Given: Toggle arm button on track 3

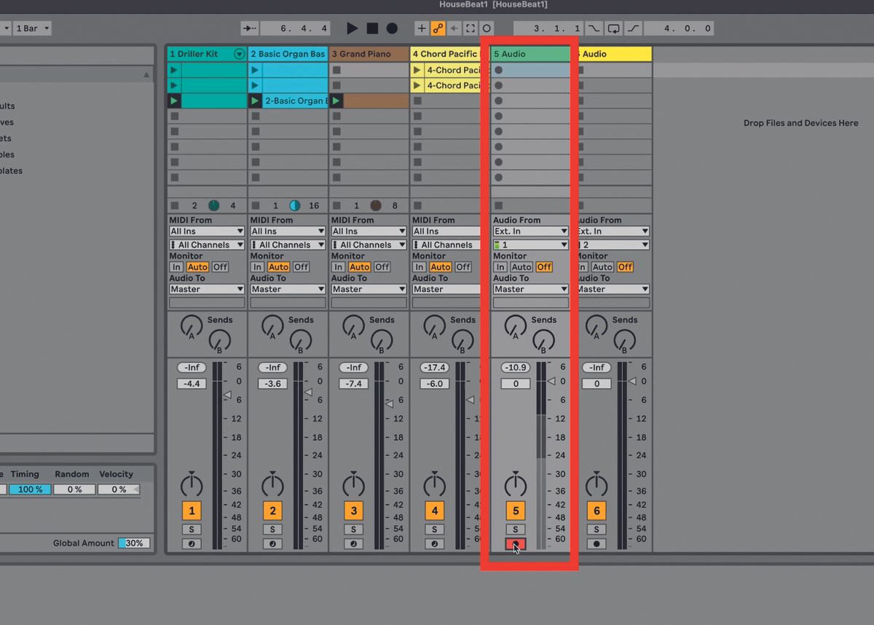Looking at the screenshot, I should point(353,543).
